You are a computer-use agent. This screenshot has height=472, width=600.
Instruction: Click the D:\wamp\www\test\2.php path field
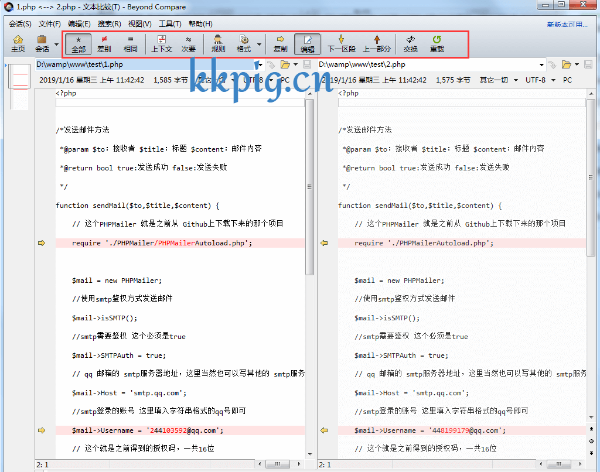tap(427, 64)
